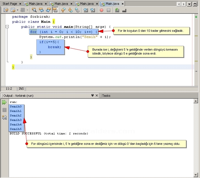The image size is (200, 178).
Task: Re-run the program with the green arrows
Action: point(4,102)
